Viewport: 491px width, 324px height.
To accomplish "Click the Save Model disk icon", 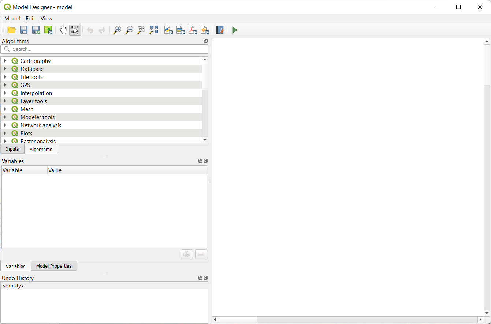I will pos(24,30).
